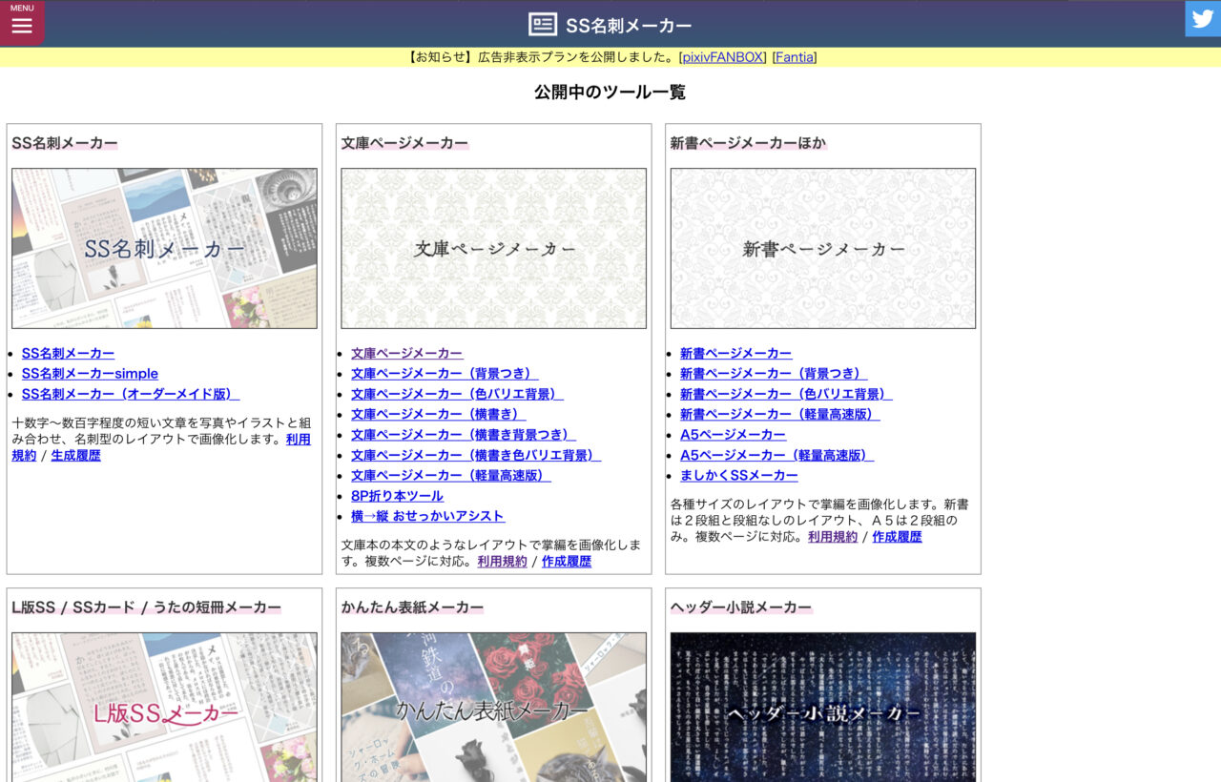The height and width of the screenshot is (782, 1221).
Task: Click the SS名刺メーカー card logo icon in header
Action: [x=541, y=24]
